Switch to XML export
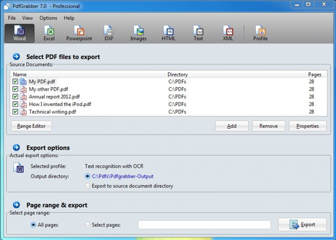The image size is (336, 240). (228, 34)
